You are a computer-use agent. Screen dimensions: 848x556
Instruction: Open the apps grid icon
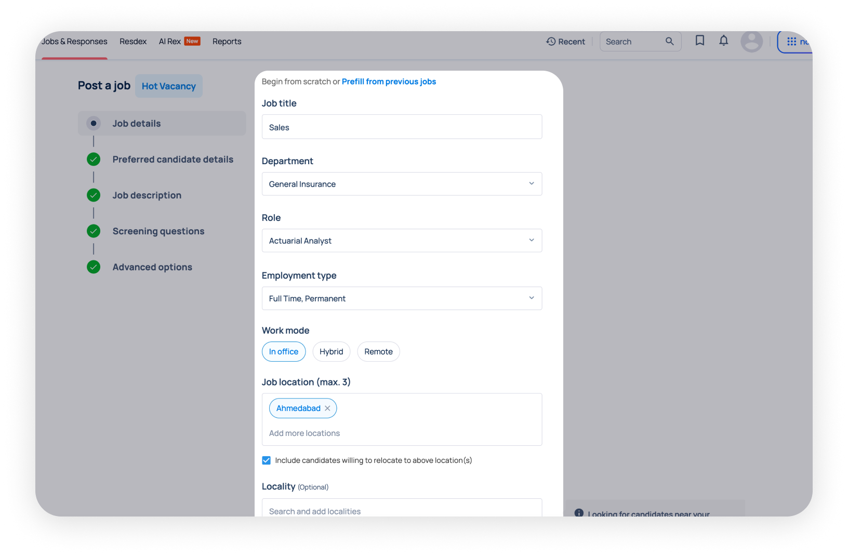pos(791,42)
